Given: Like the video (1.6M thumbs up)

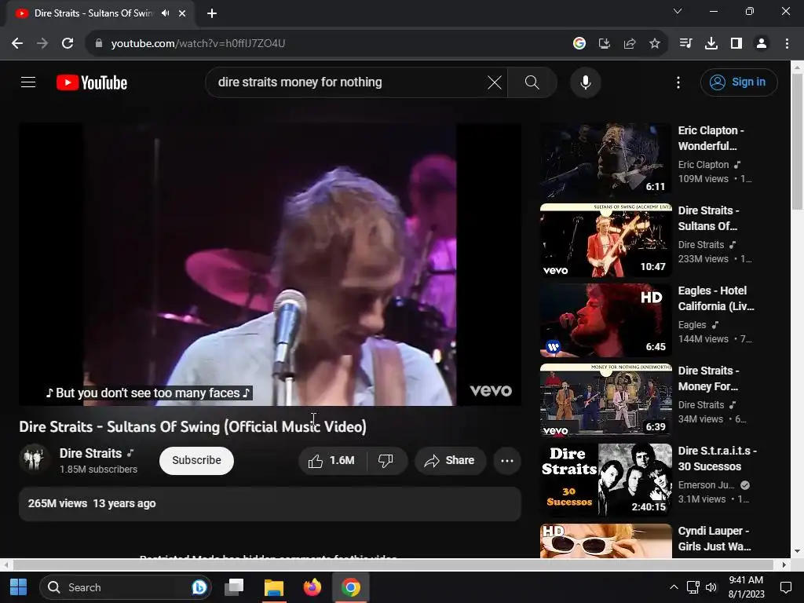Looking at the screenshot, I should point(332,460).
